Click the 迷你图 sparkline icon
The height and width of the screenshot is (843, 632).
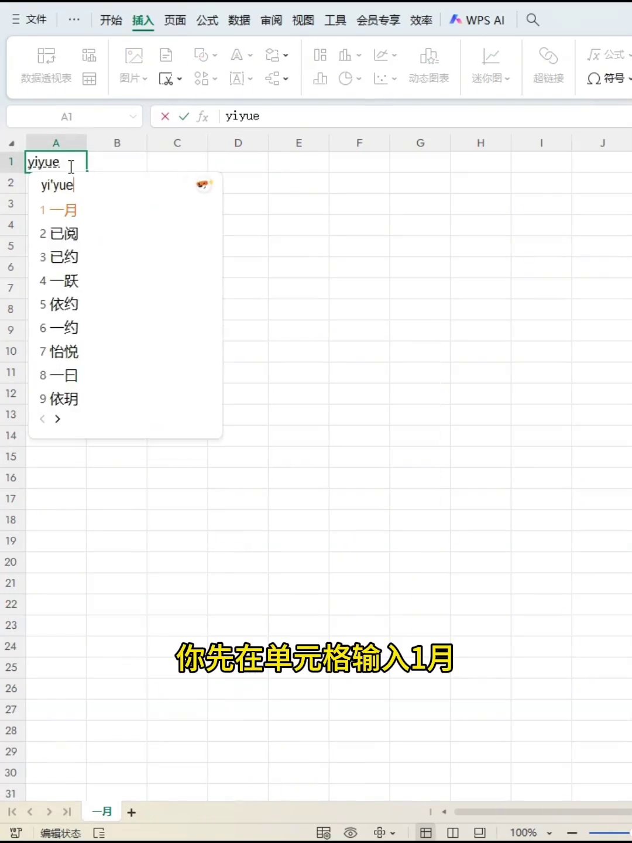coord(490,56)
